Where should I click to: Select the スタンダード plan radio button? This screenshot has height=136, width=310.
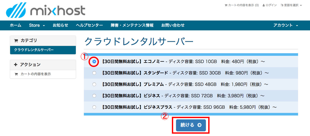point(94,73)
